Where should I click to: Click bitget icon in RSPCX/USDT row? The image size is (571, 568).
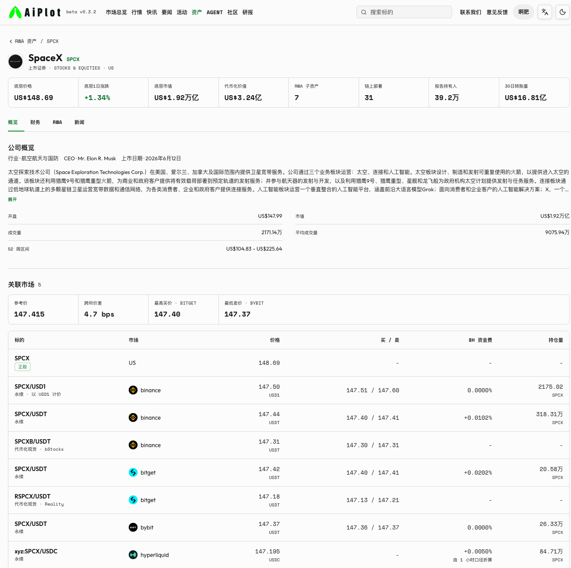[x=133, y=500]
